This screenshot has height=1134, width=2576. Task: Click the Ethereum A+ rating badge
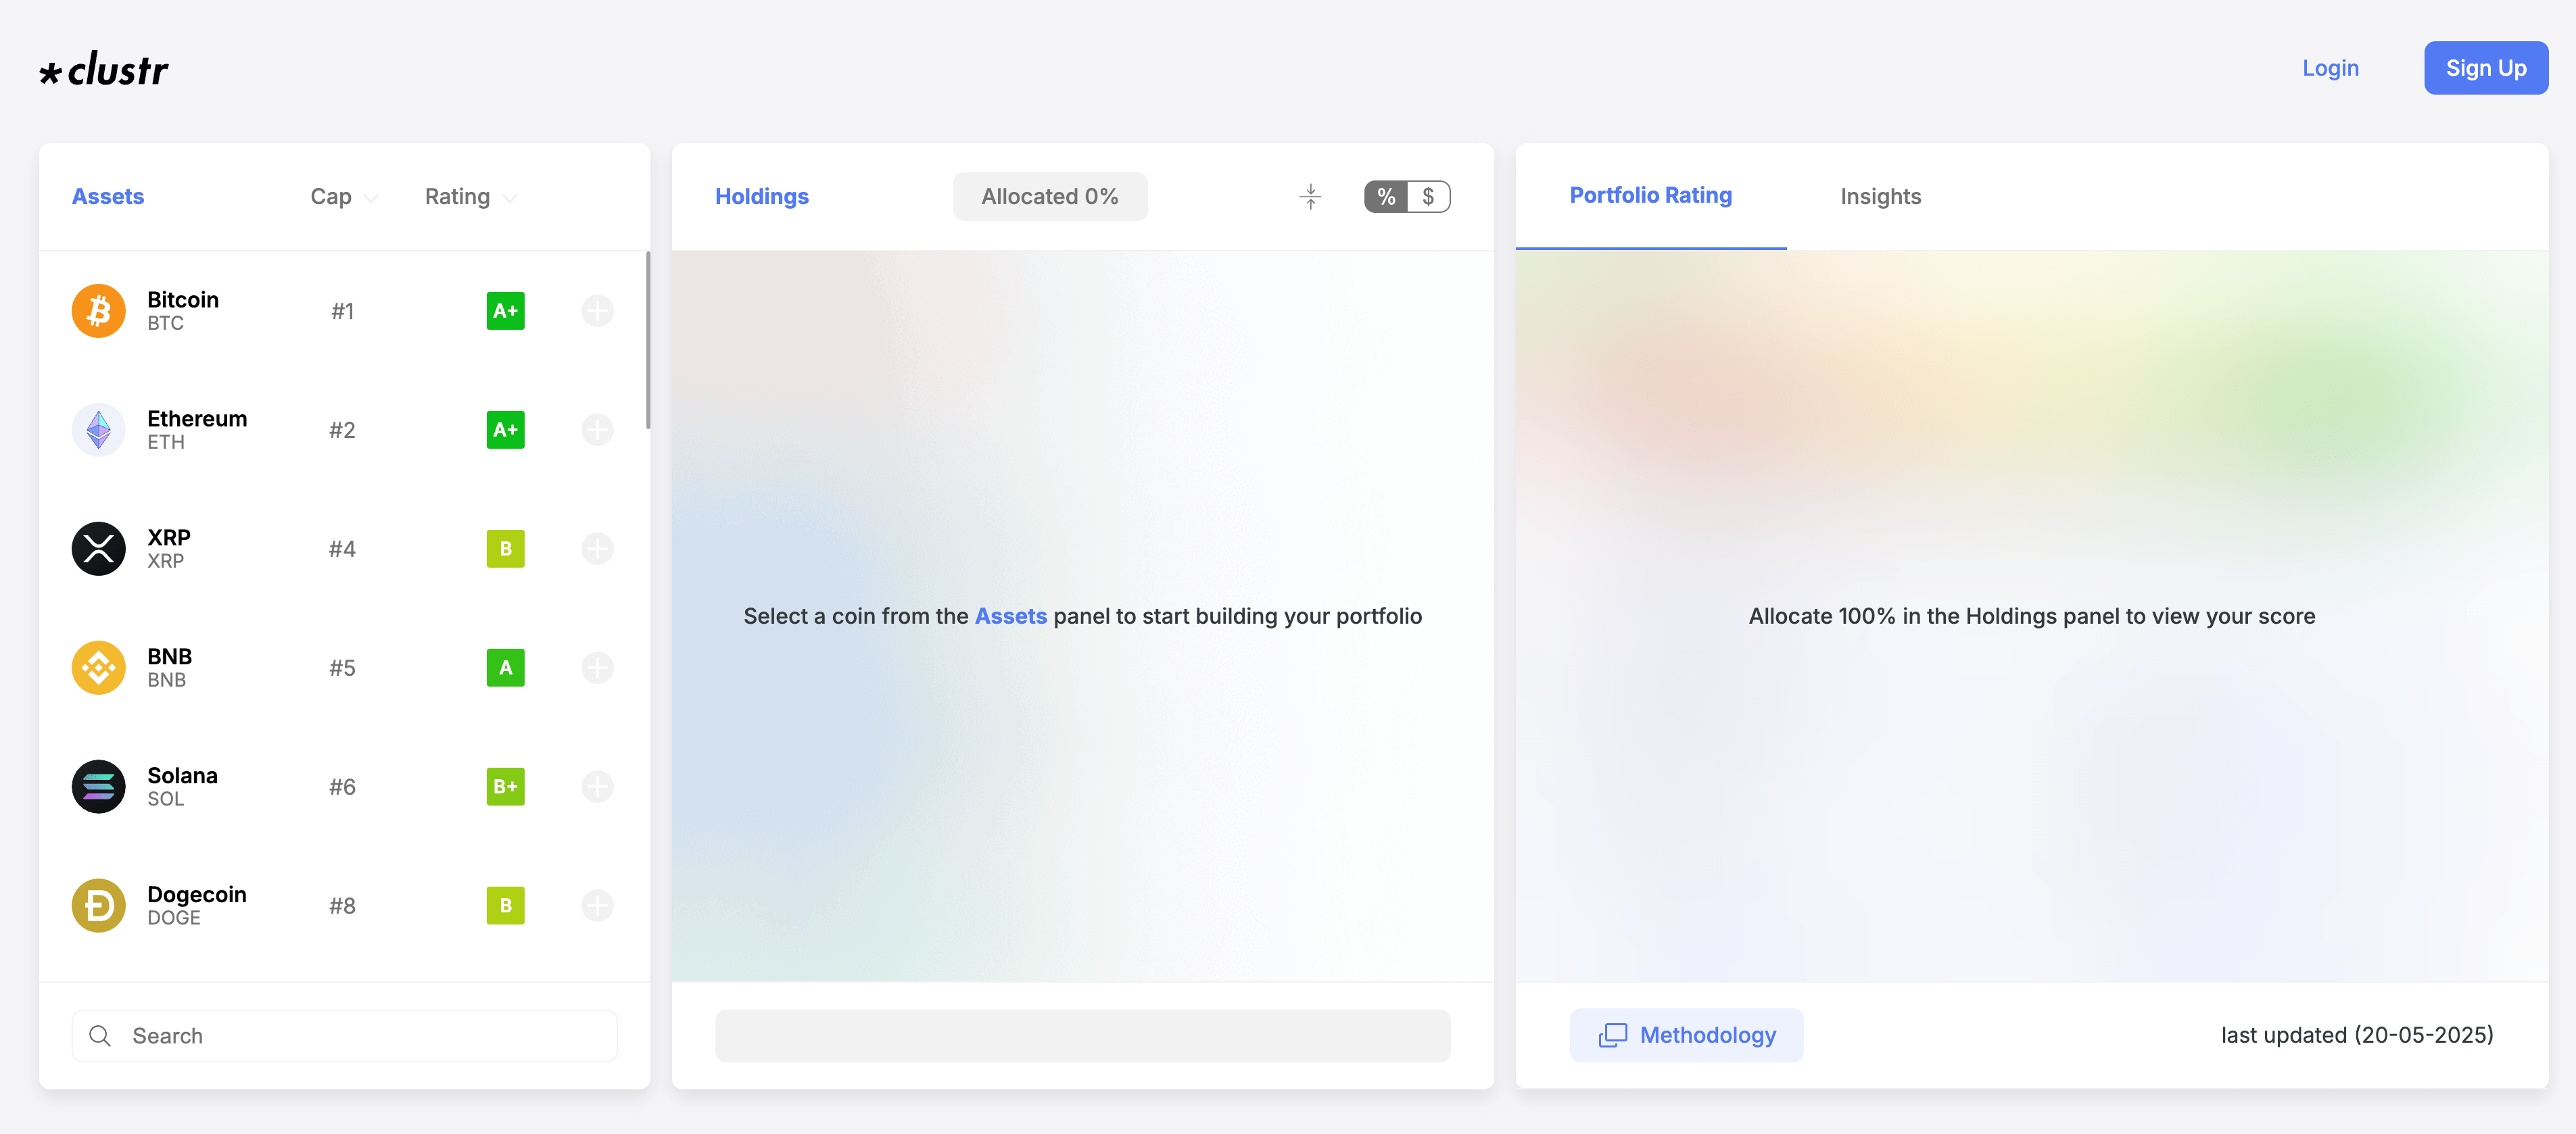[505, 430]
